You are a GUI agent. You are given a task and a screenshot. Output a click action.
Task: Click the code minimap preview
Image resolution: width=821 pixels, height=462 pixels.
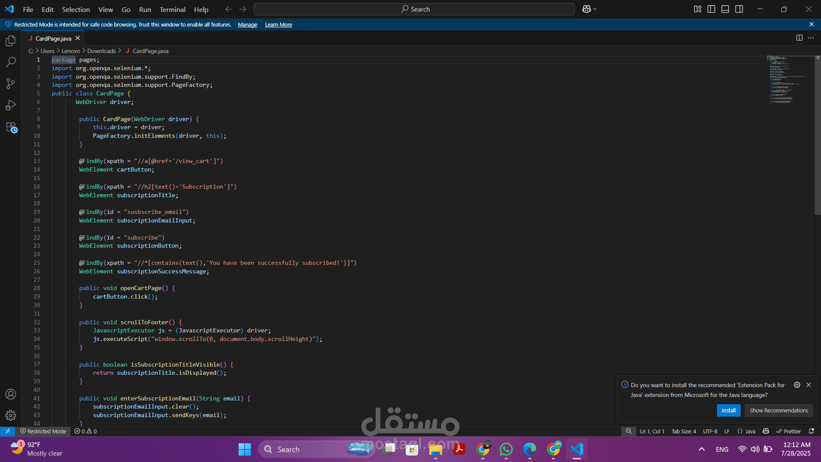click(783, 79)
